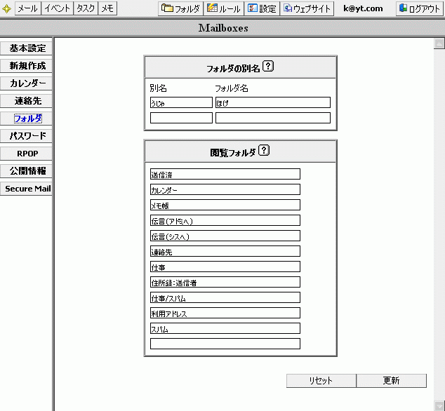Open the ルール toolbar button
Screen dimensions: 445x411
coord(224,8)
